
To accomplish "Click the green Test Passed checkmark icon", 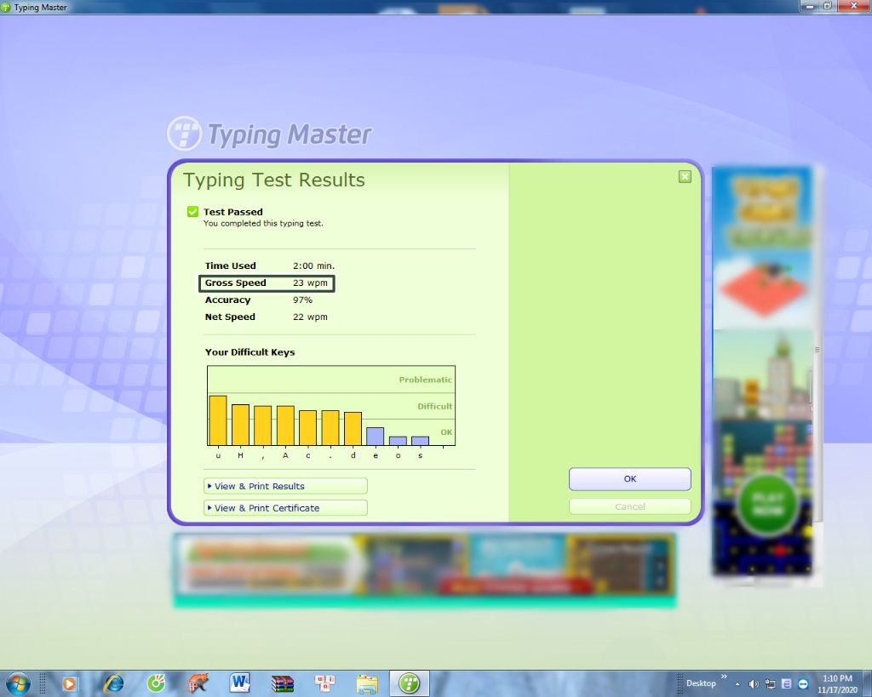I will (193, 212).
